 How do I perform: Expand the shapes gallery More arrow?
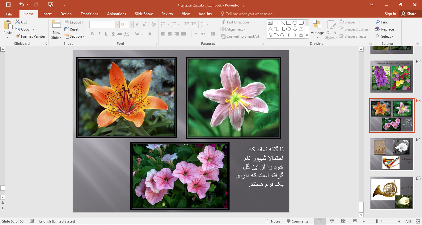pos(307,35)
